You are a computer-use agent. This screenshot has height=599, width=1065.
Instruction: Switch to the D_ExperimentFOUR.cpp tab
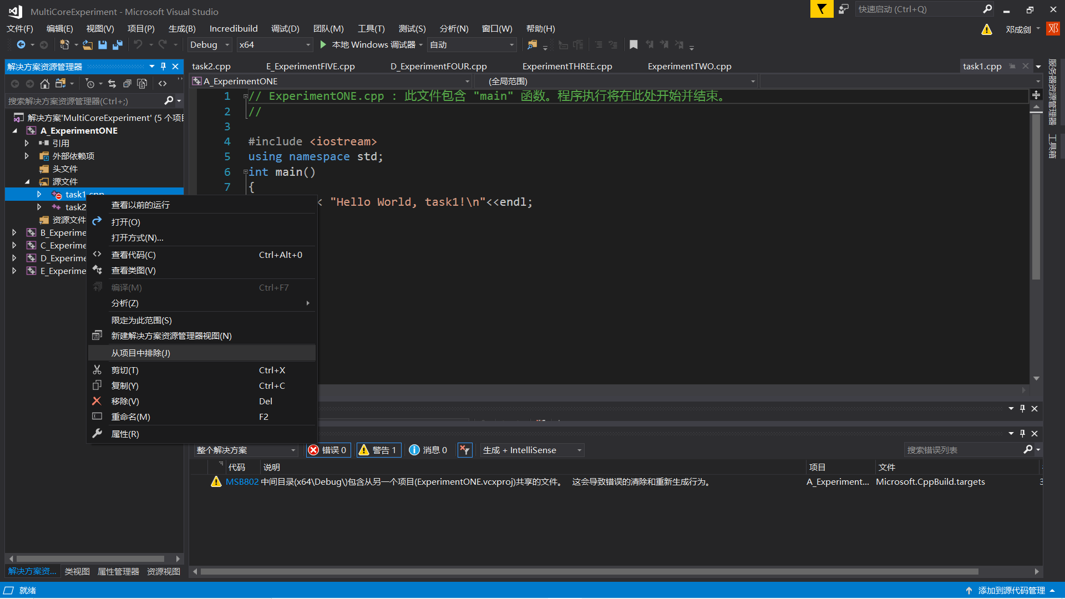[439, 67]
